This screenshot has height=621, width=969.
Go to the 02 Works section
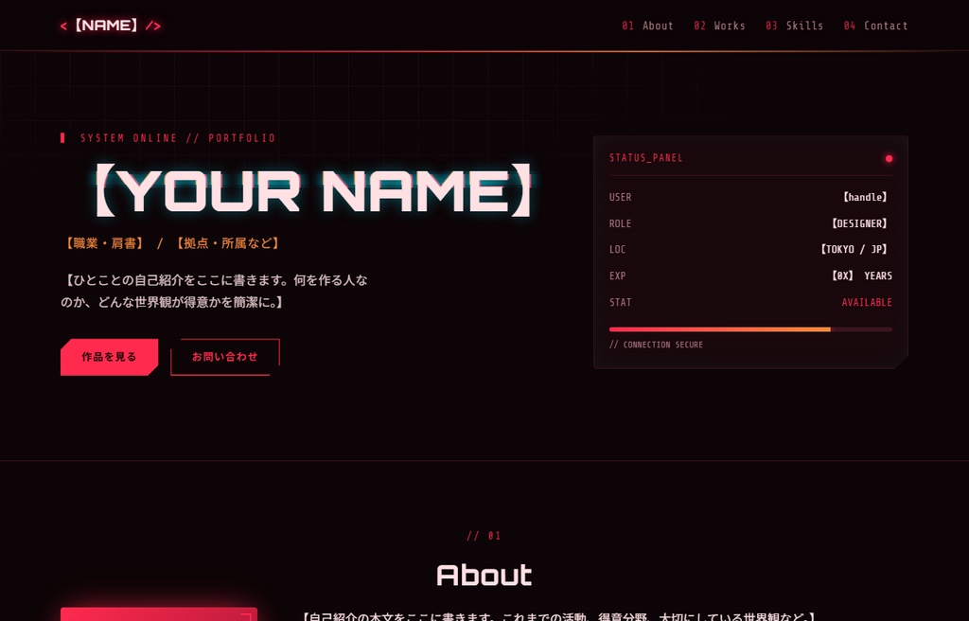pos(719,26)
